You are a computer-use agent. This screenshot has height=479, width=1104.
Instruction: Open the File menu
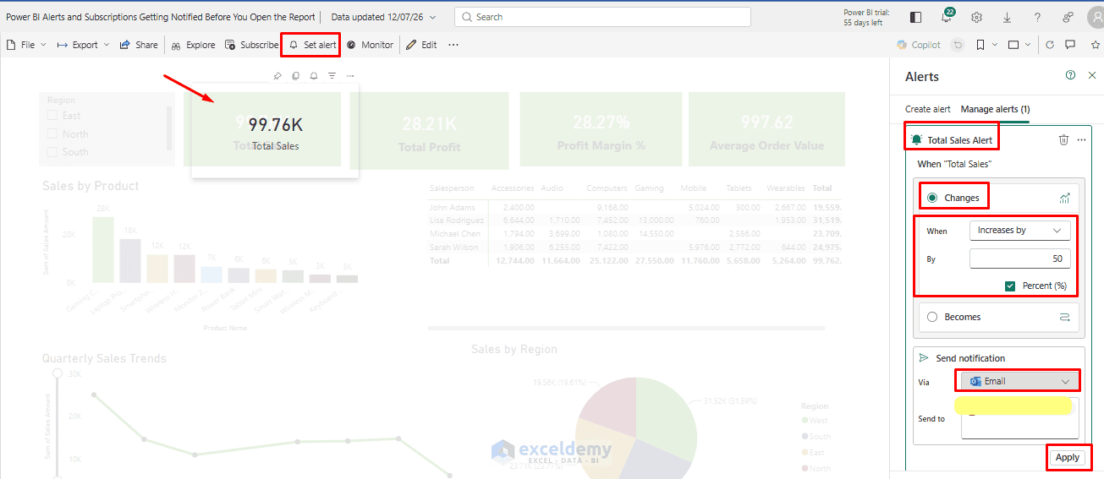25,45
